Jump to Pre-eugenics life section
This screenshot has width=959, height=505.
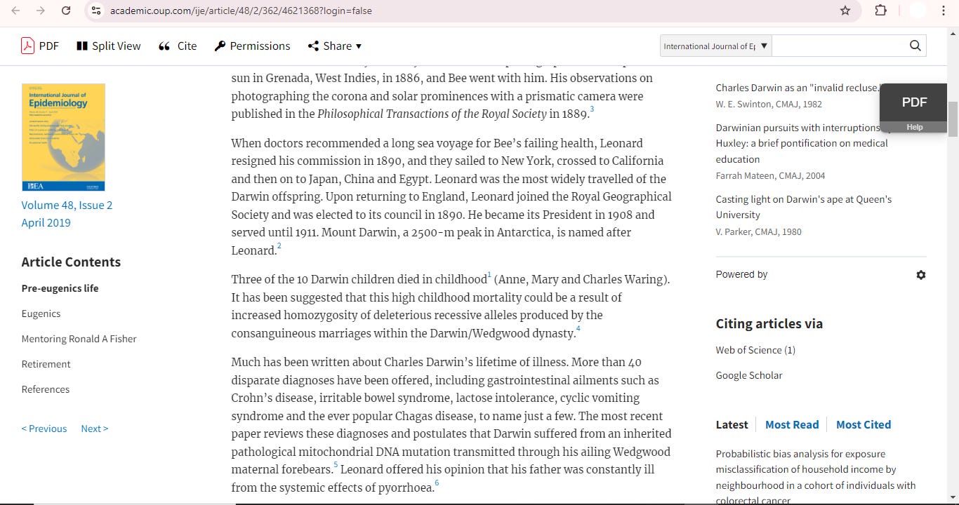coord(60,288)
